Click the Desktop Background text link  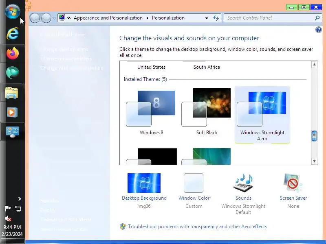coord(144,198)
